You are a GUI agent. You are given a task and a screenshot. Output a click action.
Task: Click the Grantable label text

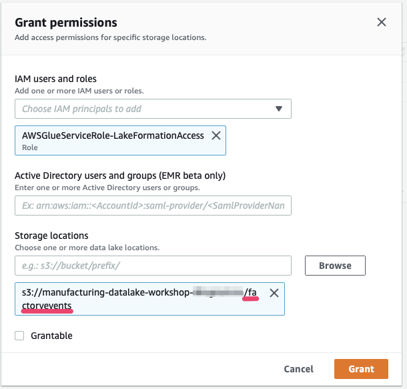coord(51,336)
